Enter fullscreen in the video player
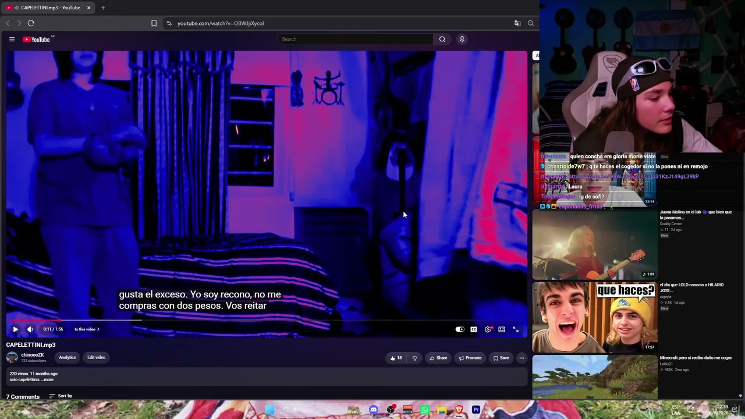The width and height of the screenshot is (745, 419). click(516, 329)
